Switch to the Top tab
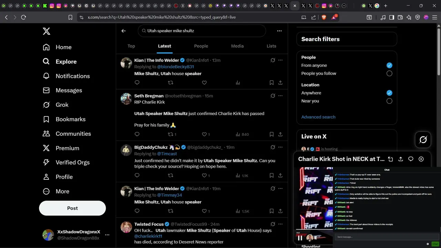 coord(131,46)
